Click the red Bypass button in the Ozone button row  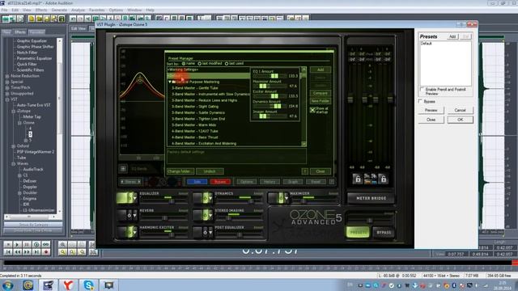[x=220, y=182]
